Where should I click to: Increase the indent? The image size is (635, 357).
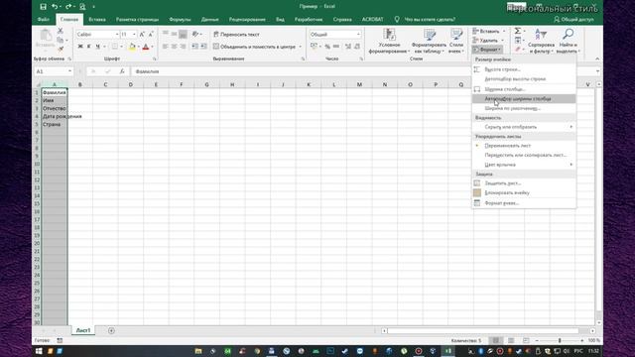pyautogui.click(x=203, y=47)
